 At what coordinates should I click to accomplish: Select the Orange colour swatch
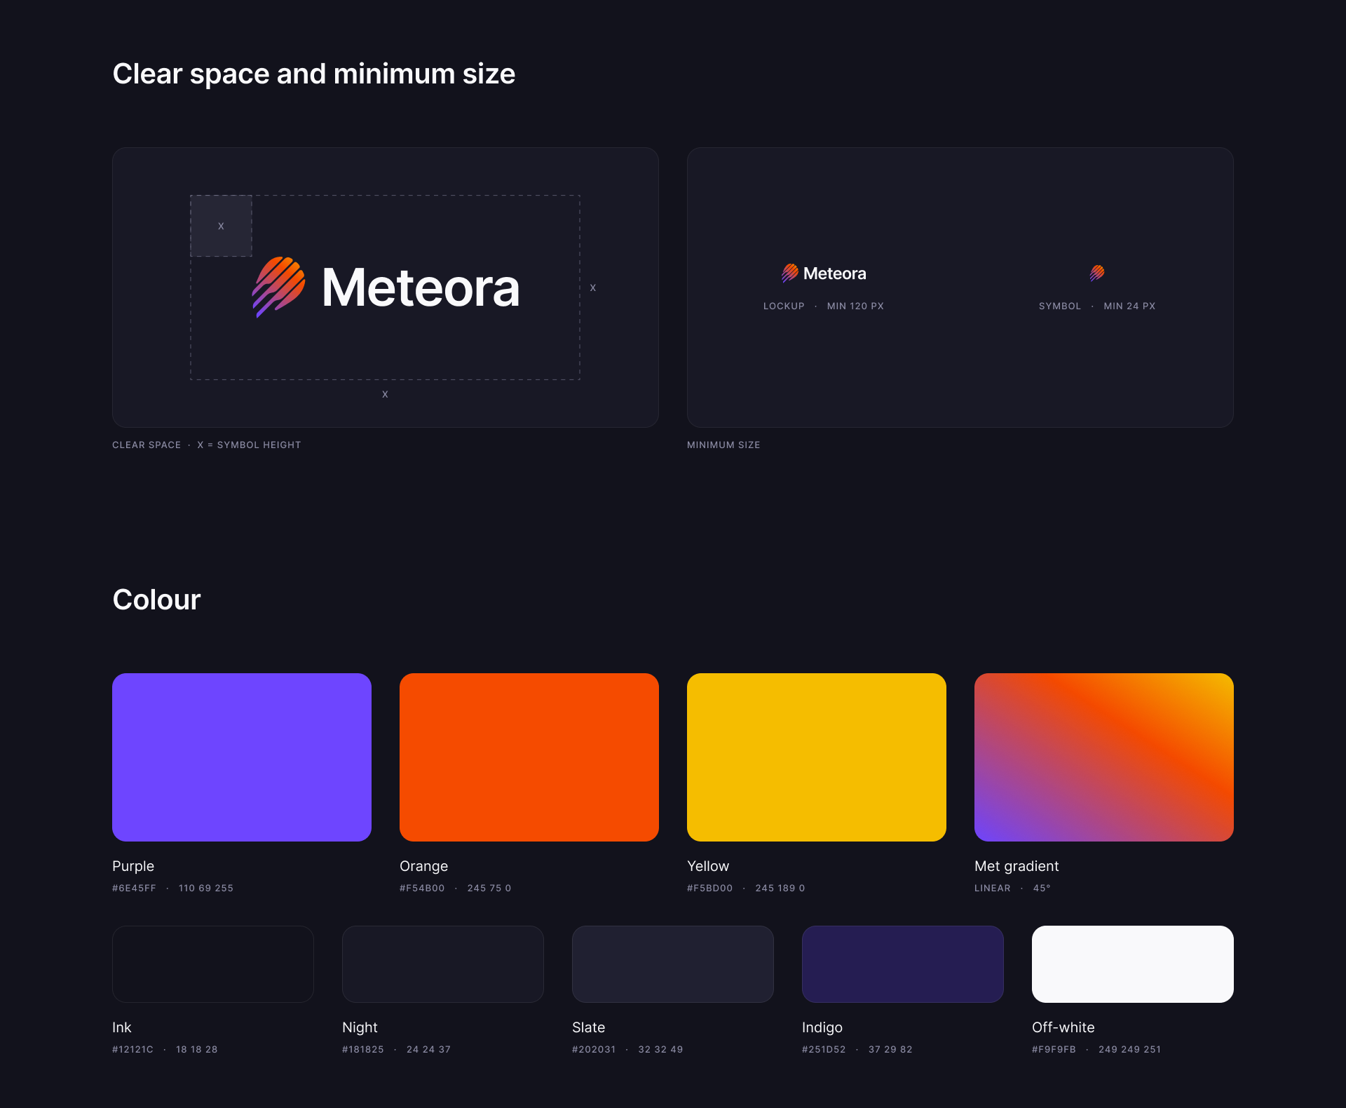(529, 757)
